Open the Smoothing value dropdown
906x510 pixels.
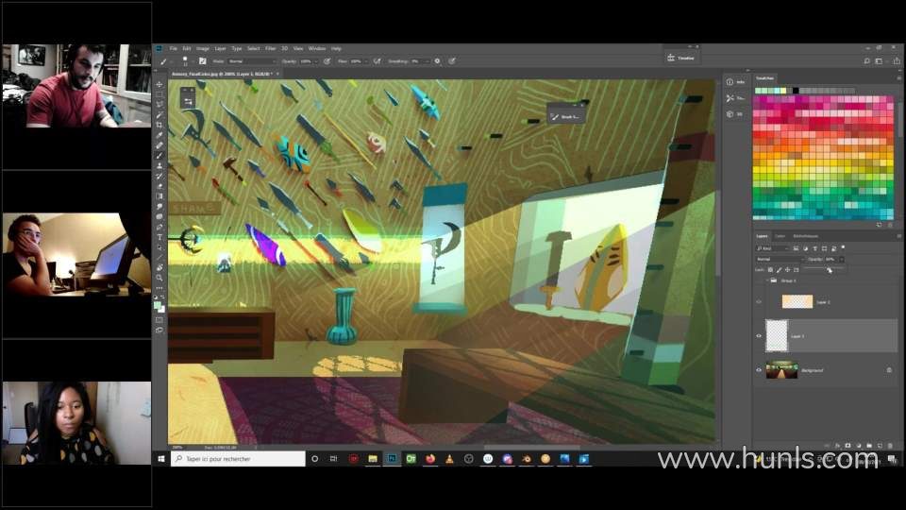click(428, 61)
